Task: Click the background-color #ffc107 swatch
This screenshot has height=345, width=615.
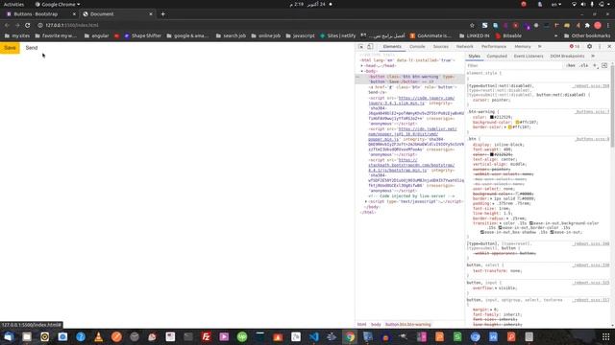Action: [x=517, y=122]
